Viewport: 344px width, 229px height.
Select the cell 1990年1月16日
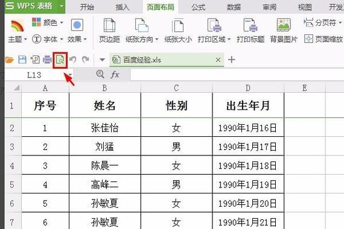coord(248,128)
